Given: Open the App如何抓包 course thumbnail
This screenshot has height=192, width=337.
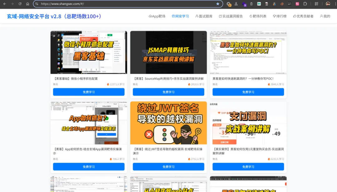Looking at the screenshot, I should [89, 123].
